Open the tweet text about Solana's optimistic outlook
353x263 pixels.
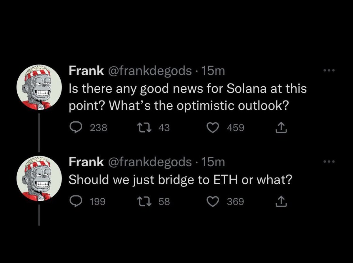tap(188, 97)
